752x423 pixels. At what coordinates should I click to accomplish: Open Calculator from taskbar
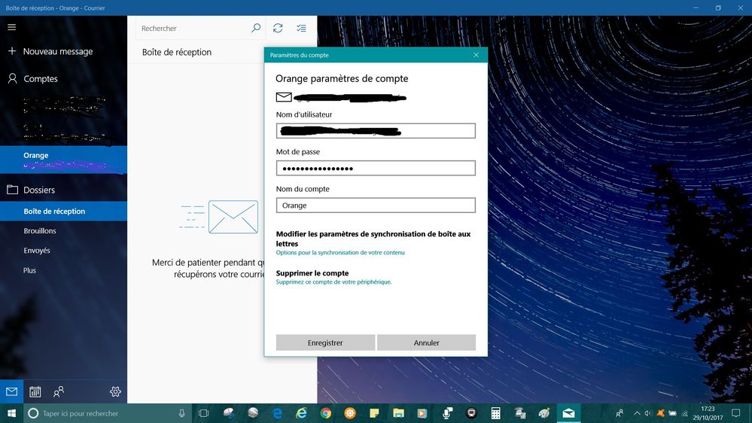tap(495, 413)
